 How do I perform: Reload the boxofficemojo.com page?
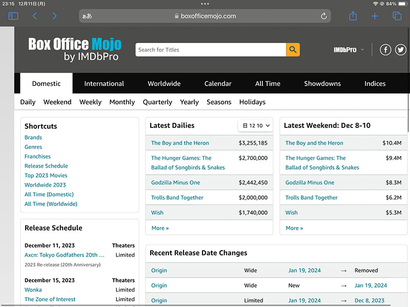pos(324,16)
